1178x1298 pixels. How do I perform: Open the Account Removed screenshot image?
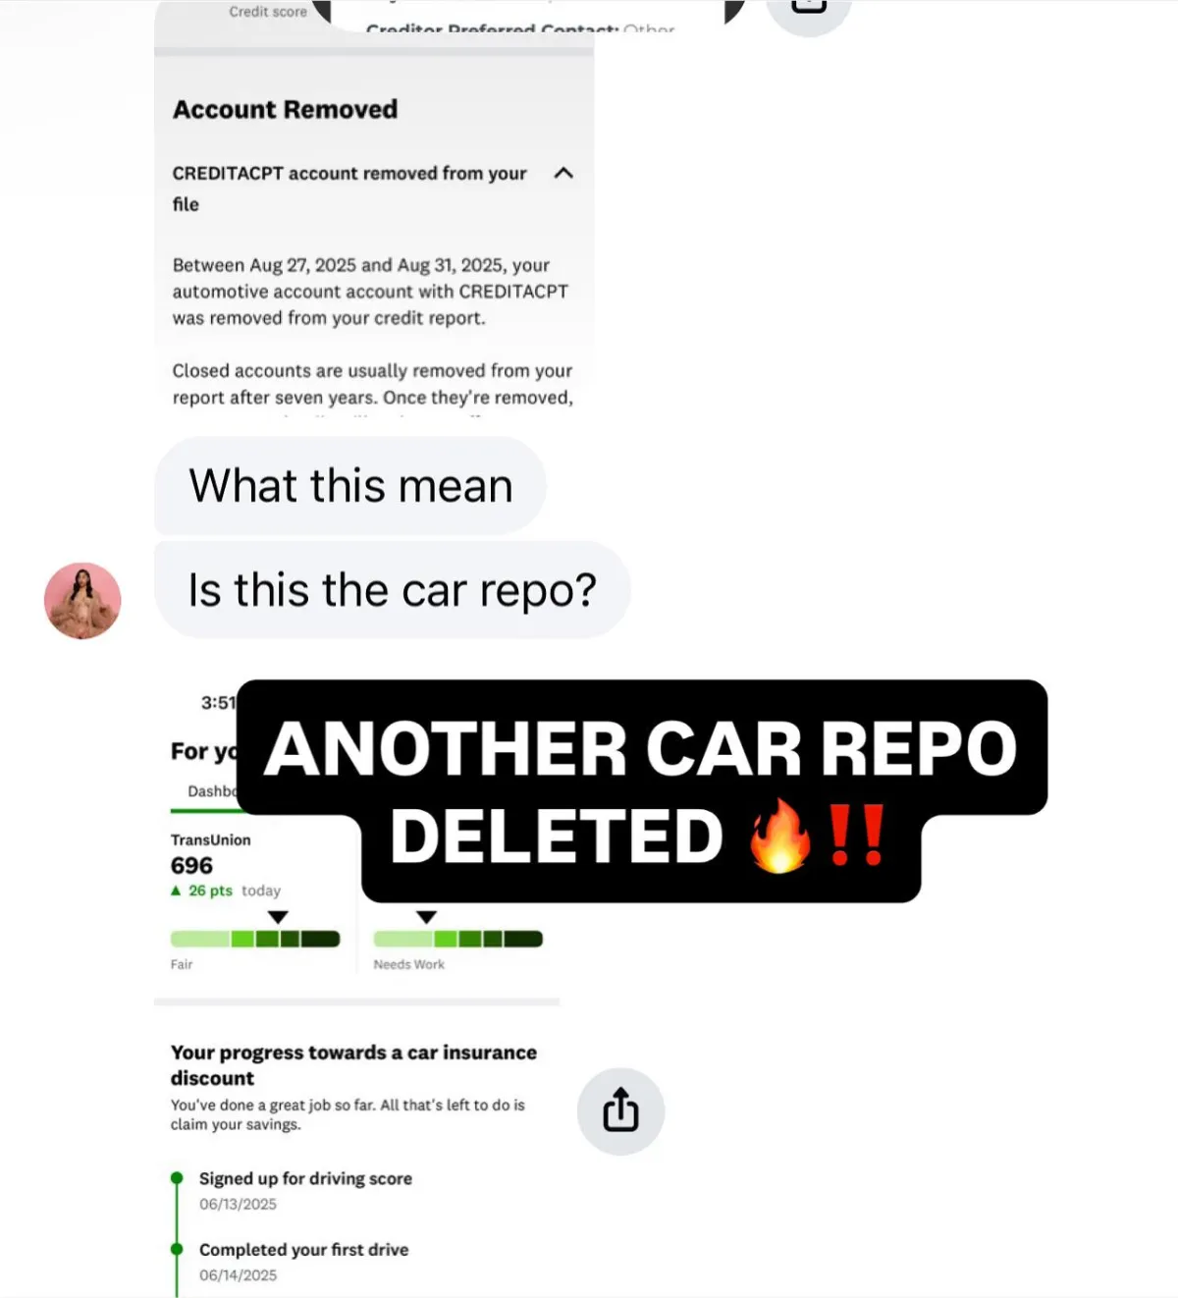pyautogui.click(x=374, y=211)
